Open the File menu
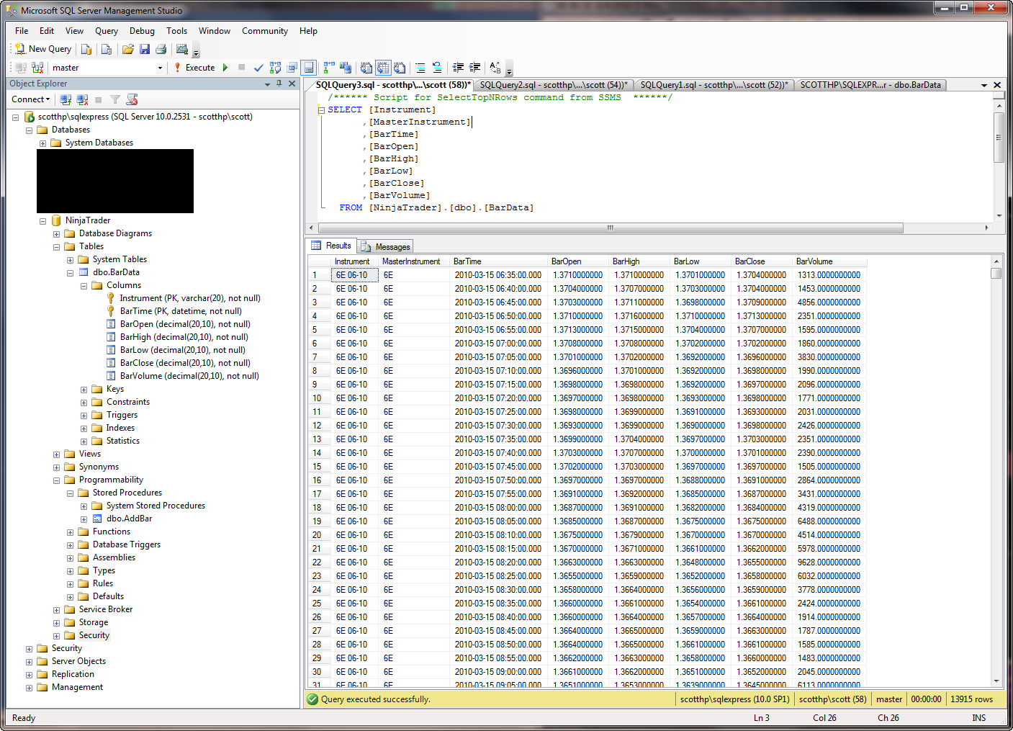Viewport: 1013px width, 731px height. click(22, 31)
